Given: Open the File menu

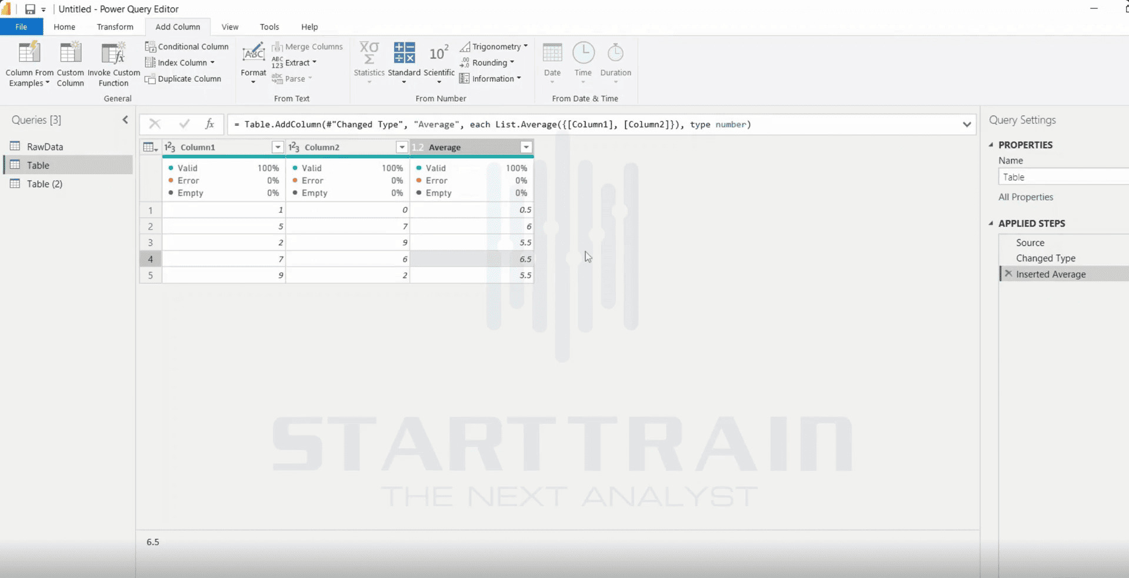Looking at the screenshot, I should coord(21,26).
